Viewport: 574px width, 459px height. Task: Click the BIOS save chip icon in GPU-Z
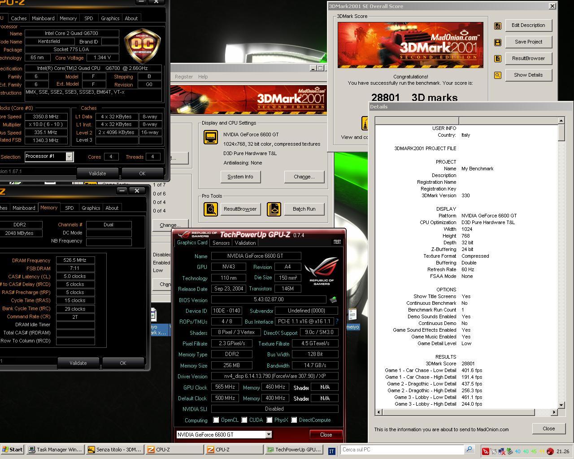point(333,299)
